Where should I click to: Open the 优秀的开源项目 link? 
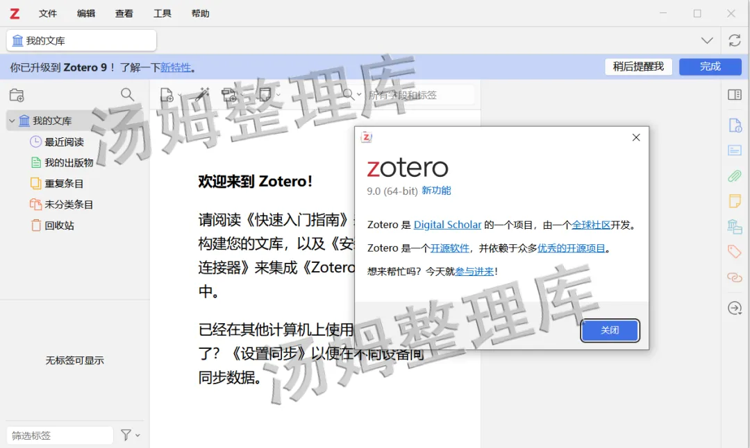coord(571,248)
